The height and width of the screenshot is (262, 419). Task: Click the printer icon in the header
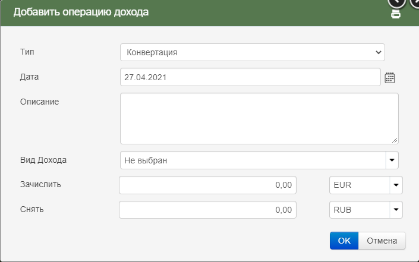coord(395,14)
